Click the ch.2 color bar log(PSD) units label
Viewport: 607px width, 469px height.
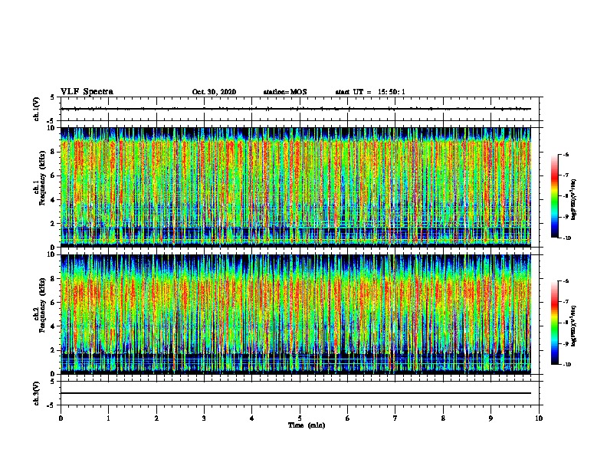(x=574, y=326)
